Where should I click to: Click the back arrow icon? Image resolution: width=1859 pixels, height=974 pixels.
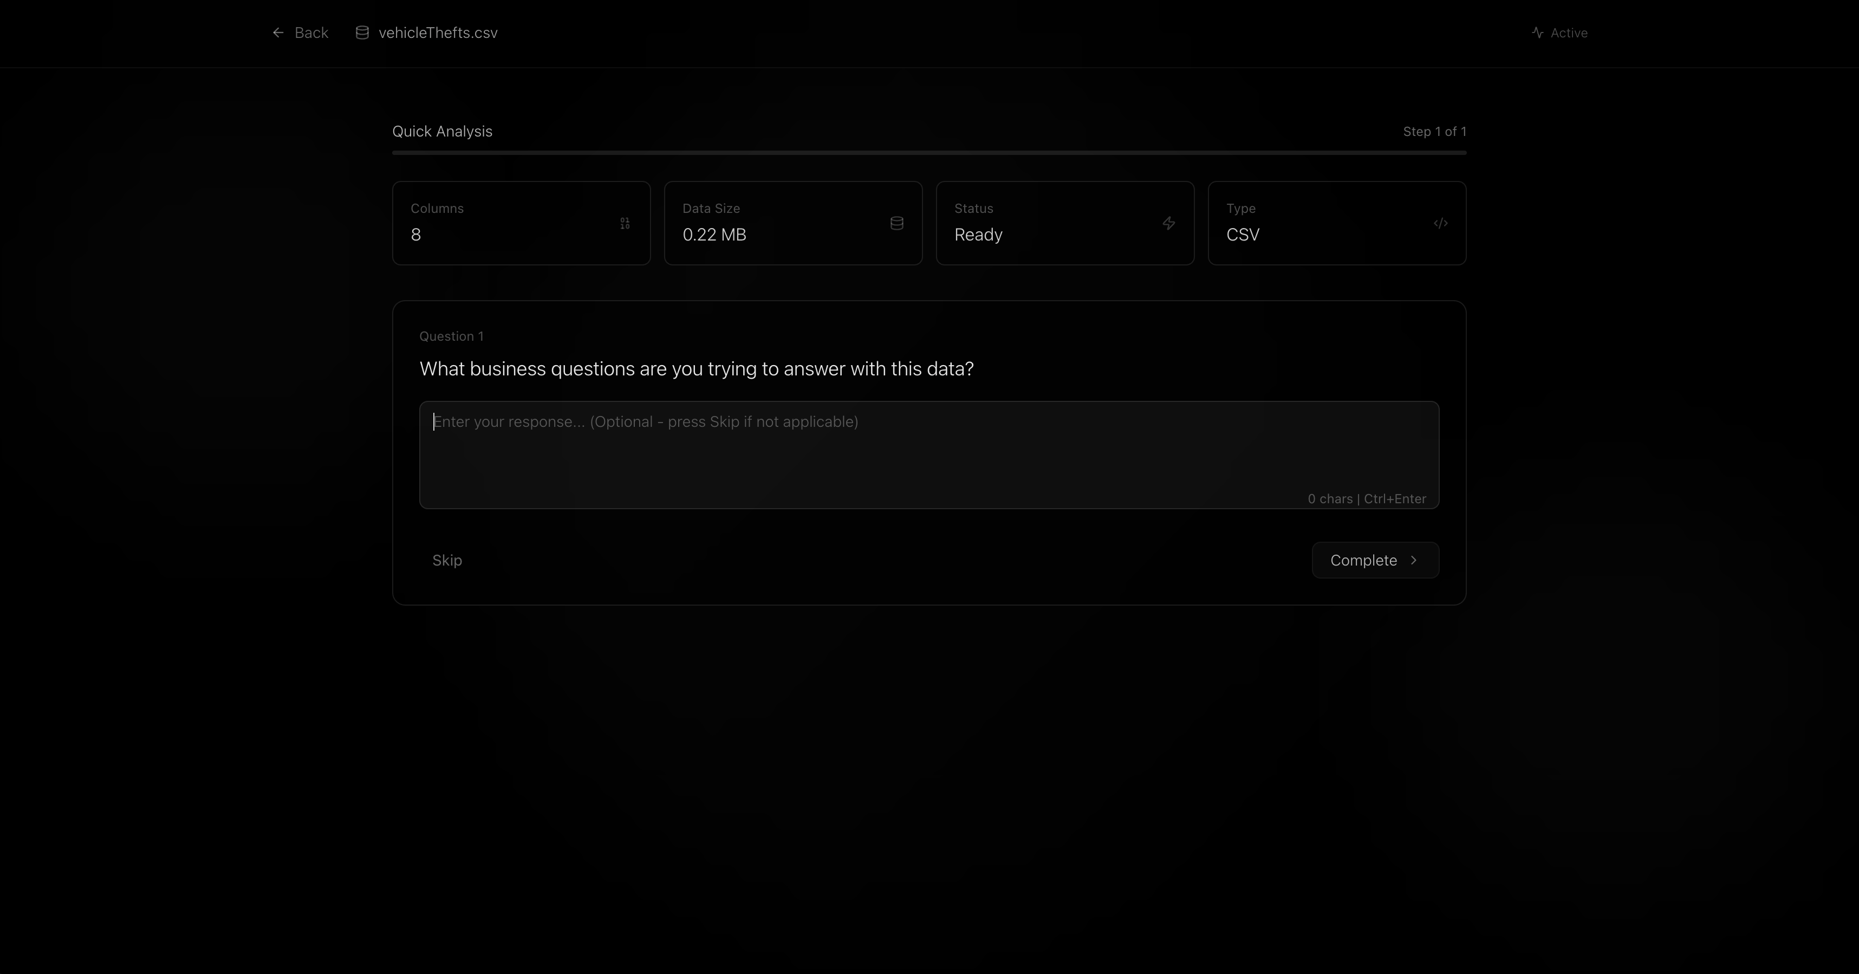(x=278, y=33)
